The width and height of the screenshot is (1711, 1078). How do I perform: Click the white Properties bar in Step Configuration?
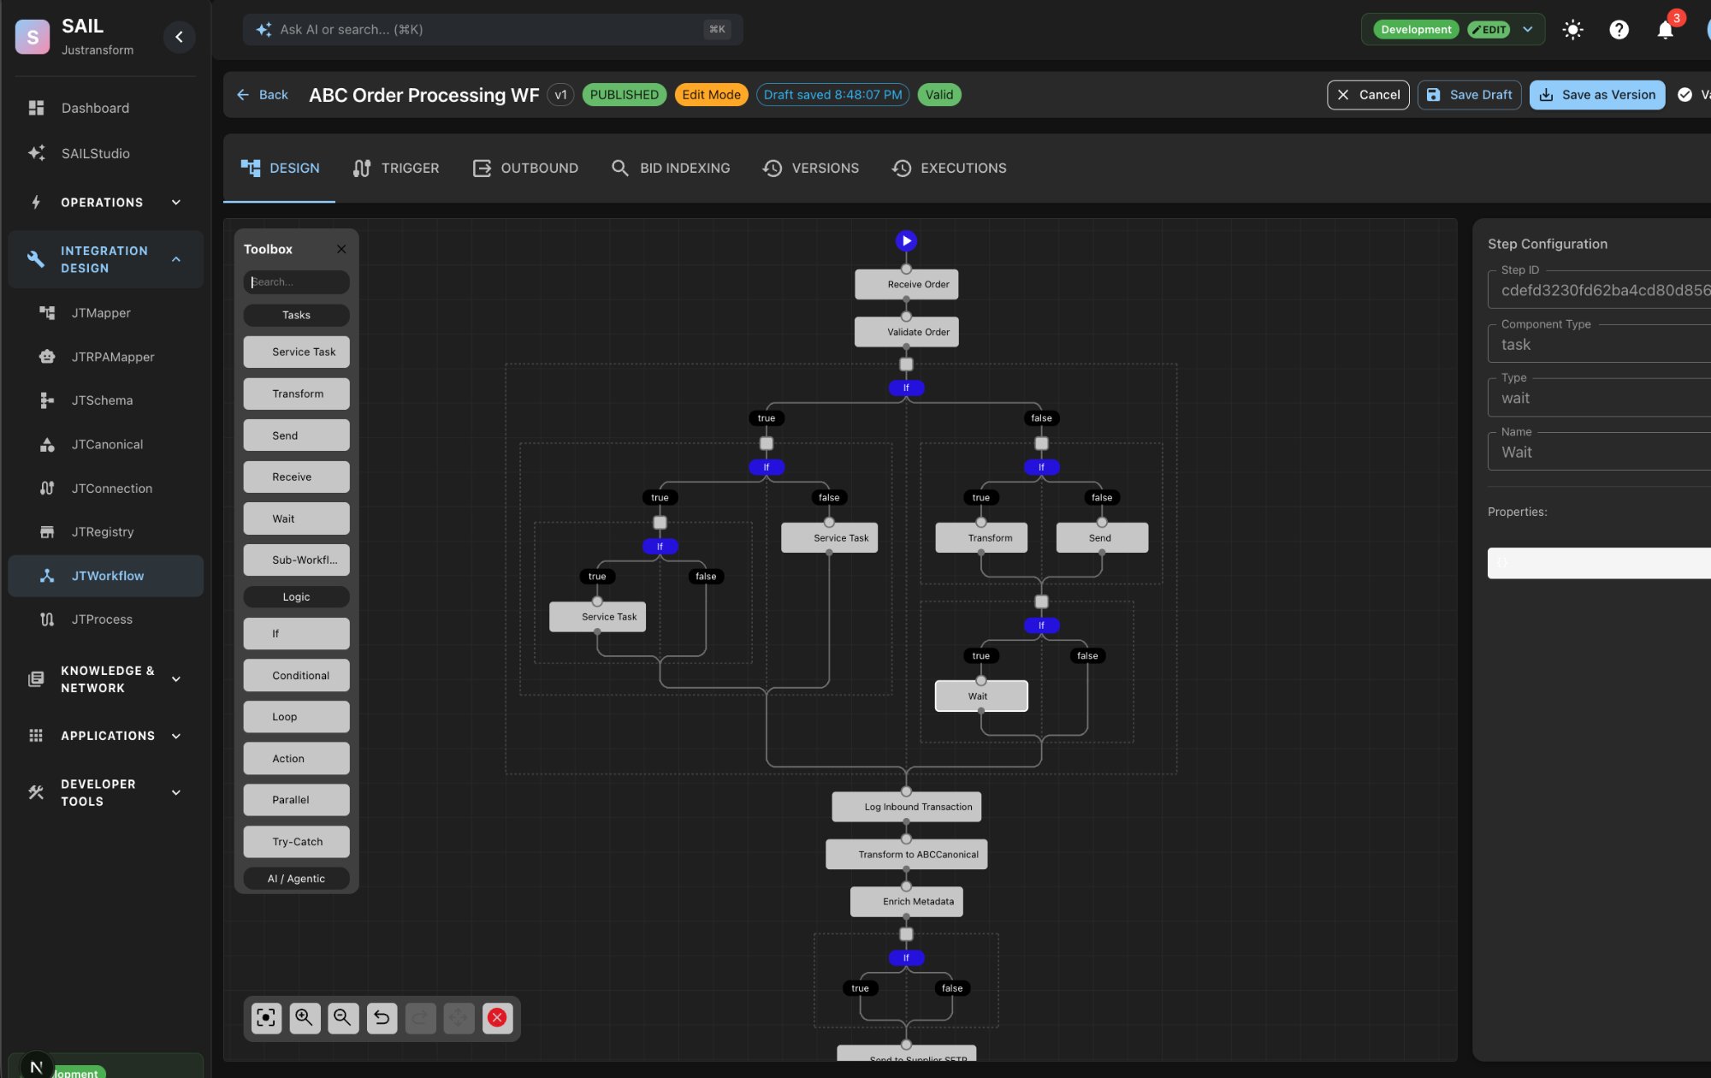pyautogui.click(x=1598, y=563)
